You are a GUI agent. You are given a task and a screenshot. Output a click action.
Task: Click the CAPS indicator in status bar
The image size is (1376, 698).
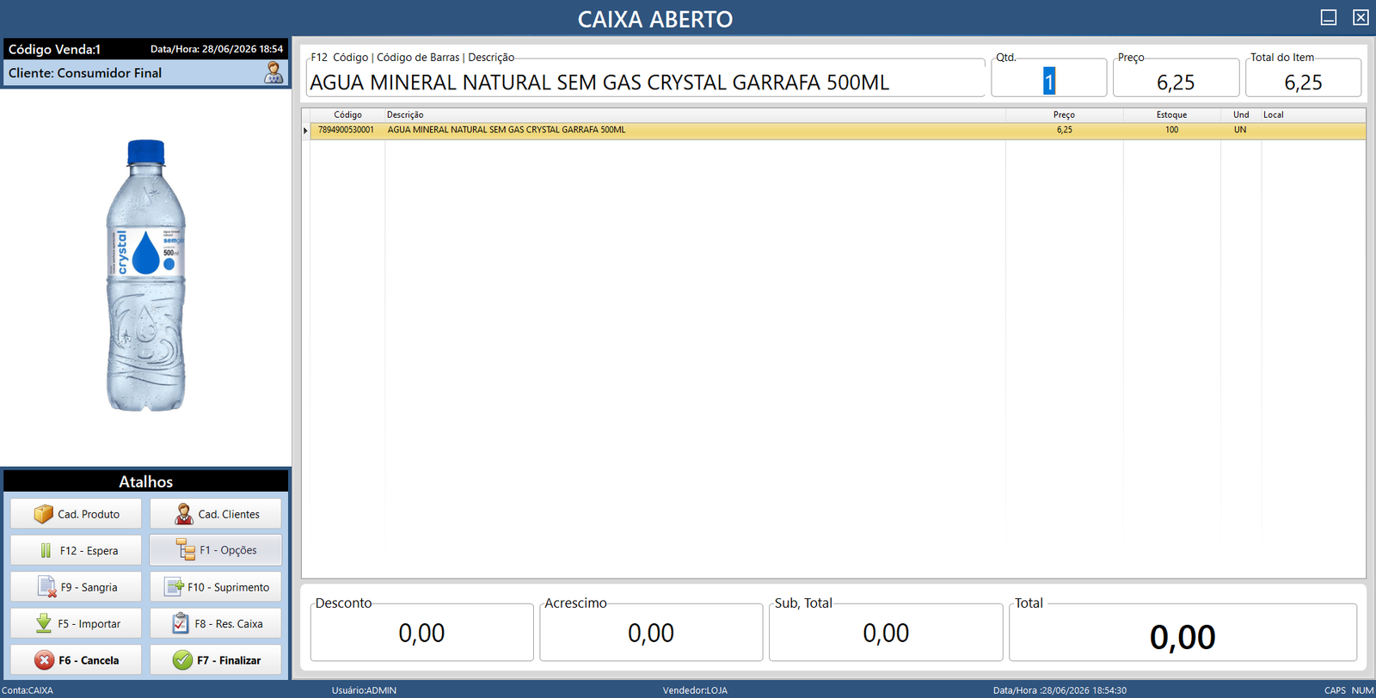point(1335,690)
